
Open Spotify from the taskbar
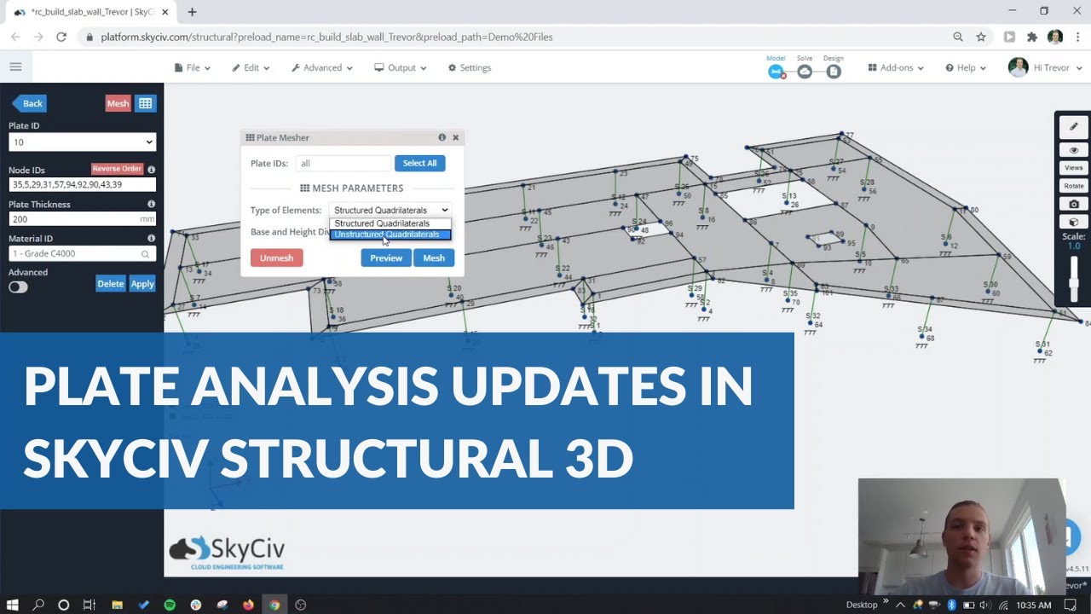170,605
